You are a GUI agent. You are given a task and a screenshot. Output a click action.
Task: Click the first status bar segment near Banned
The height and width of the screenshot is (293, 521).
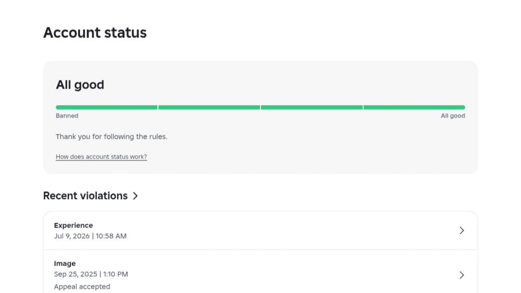coord(106,107)
